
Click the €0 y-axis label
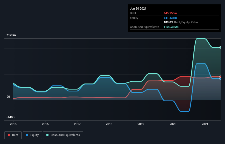tap(8, 97)
